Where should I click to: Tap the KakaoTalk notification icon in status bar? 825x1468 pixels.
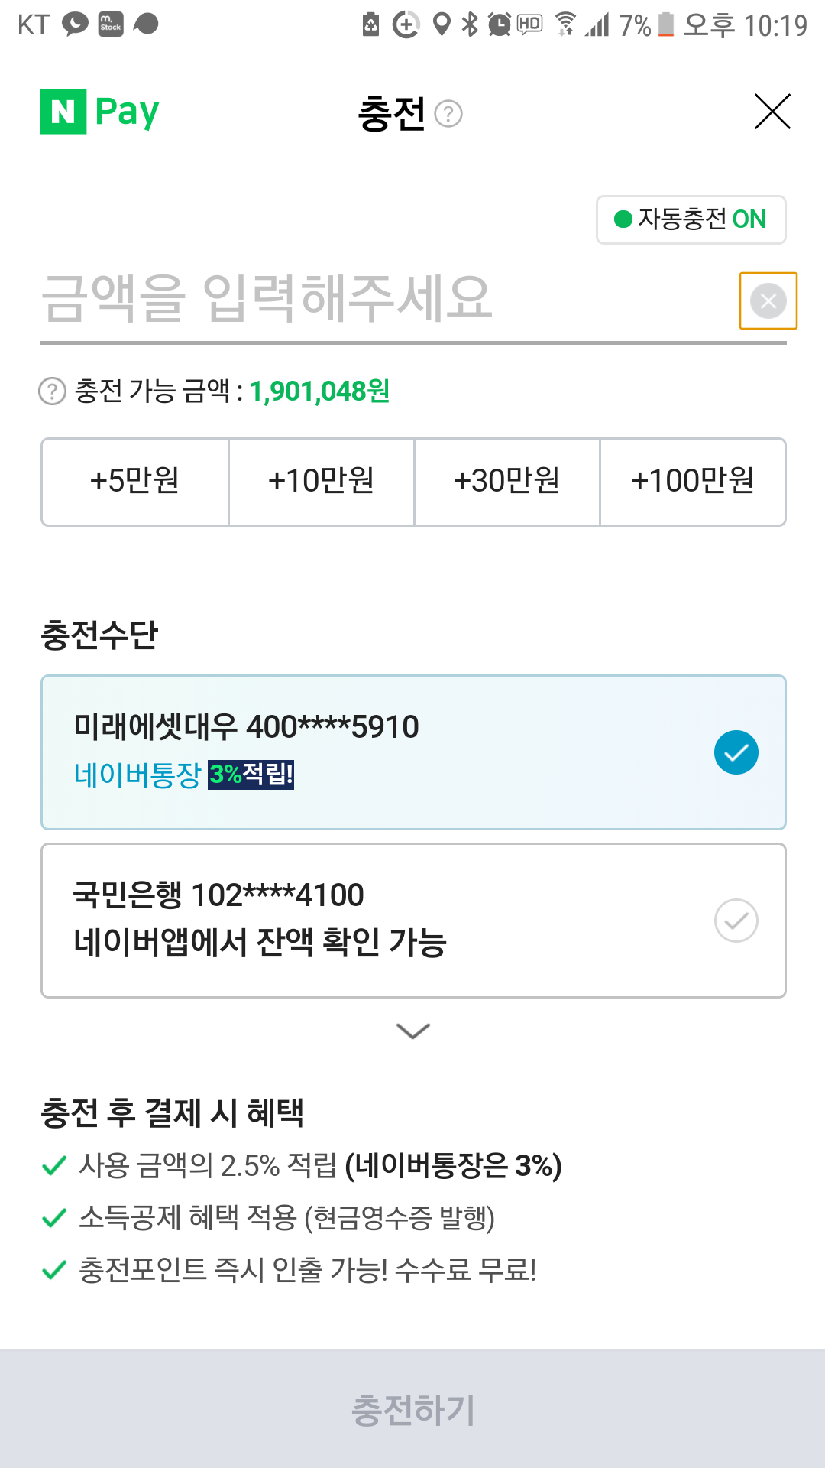[75, 24]
